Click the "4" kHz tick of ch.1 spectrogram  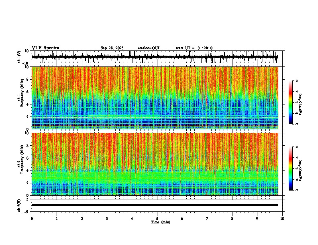28,104
